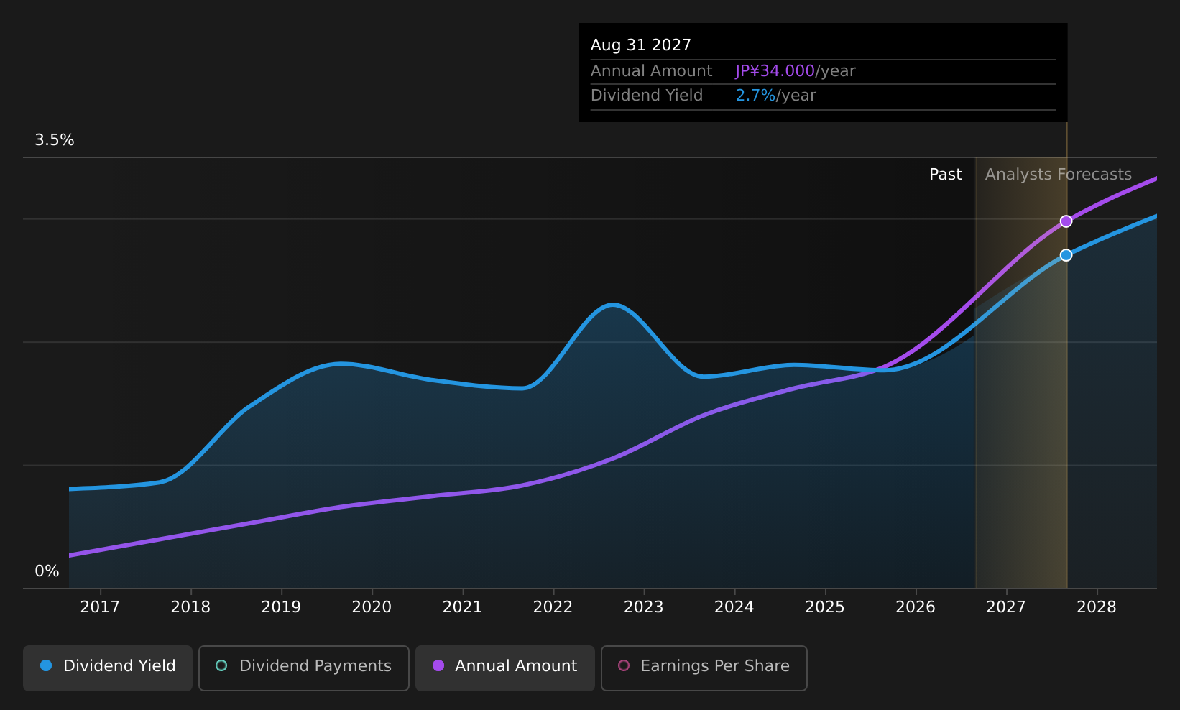Click the 3.5% y-axis label
1180x710 pixels.
[55, 140]
